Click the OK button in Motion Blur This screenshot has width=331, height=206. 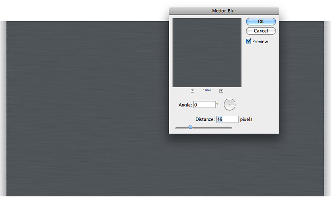[x=261, y=21]
